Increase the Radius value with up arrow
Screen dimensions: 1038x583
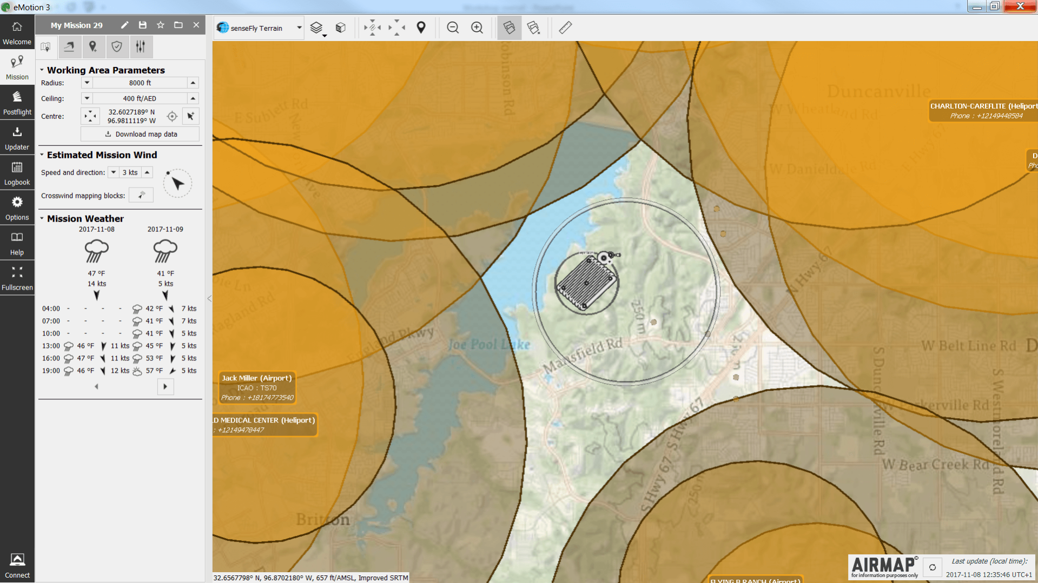193,83
